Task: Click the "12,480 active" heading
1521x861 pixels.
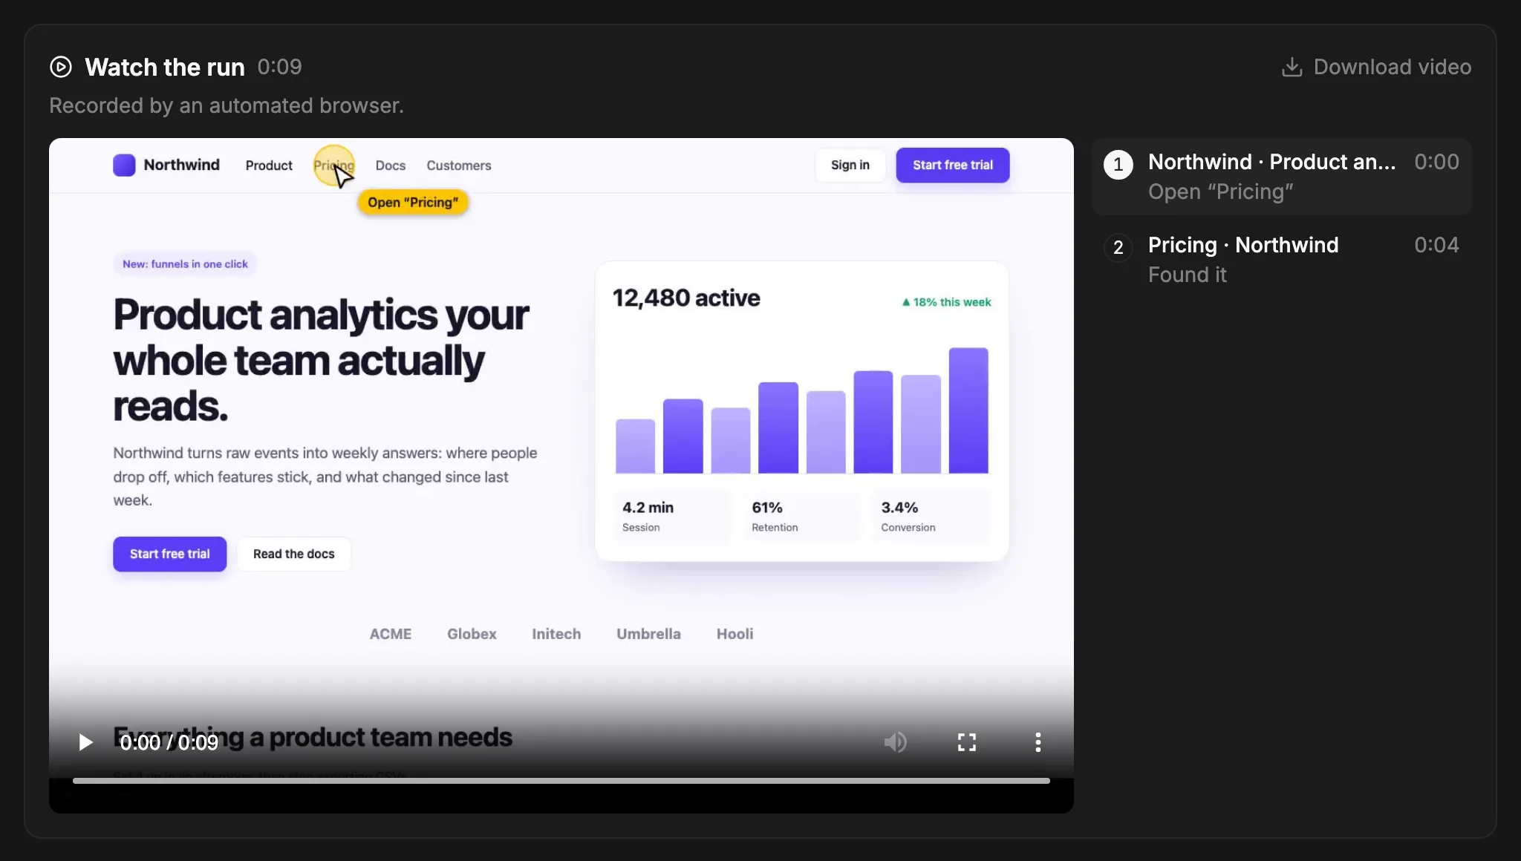Action: click(686, 298)
